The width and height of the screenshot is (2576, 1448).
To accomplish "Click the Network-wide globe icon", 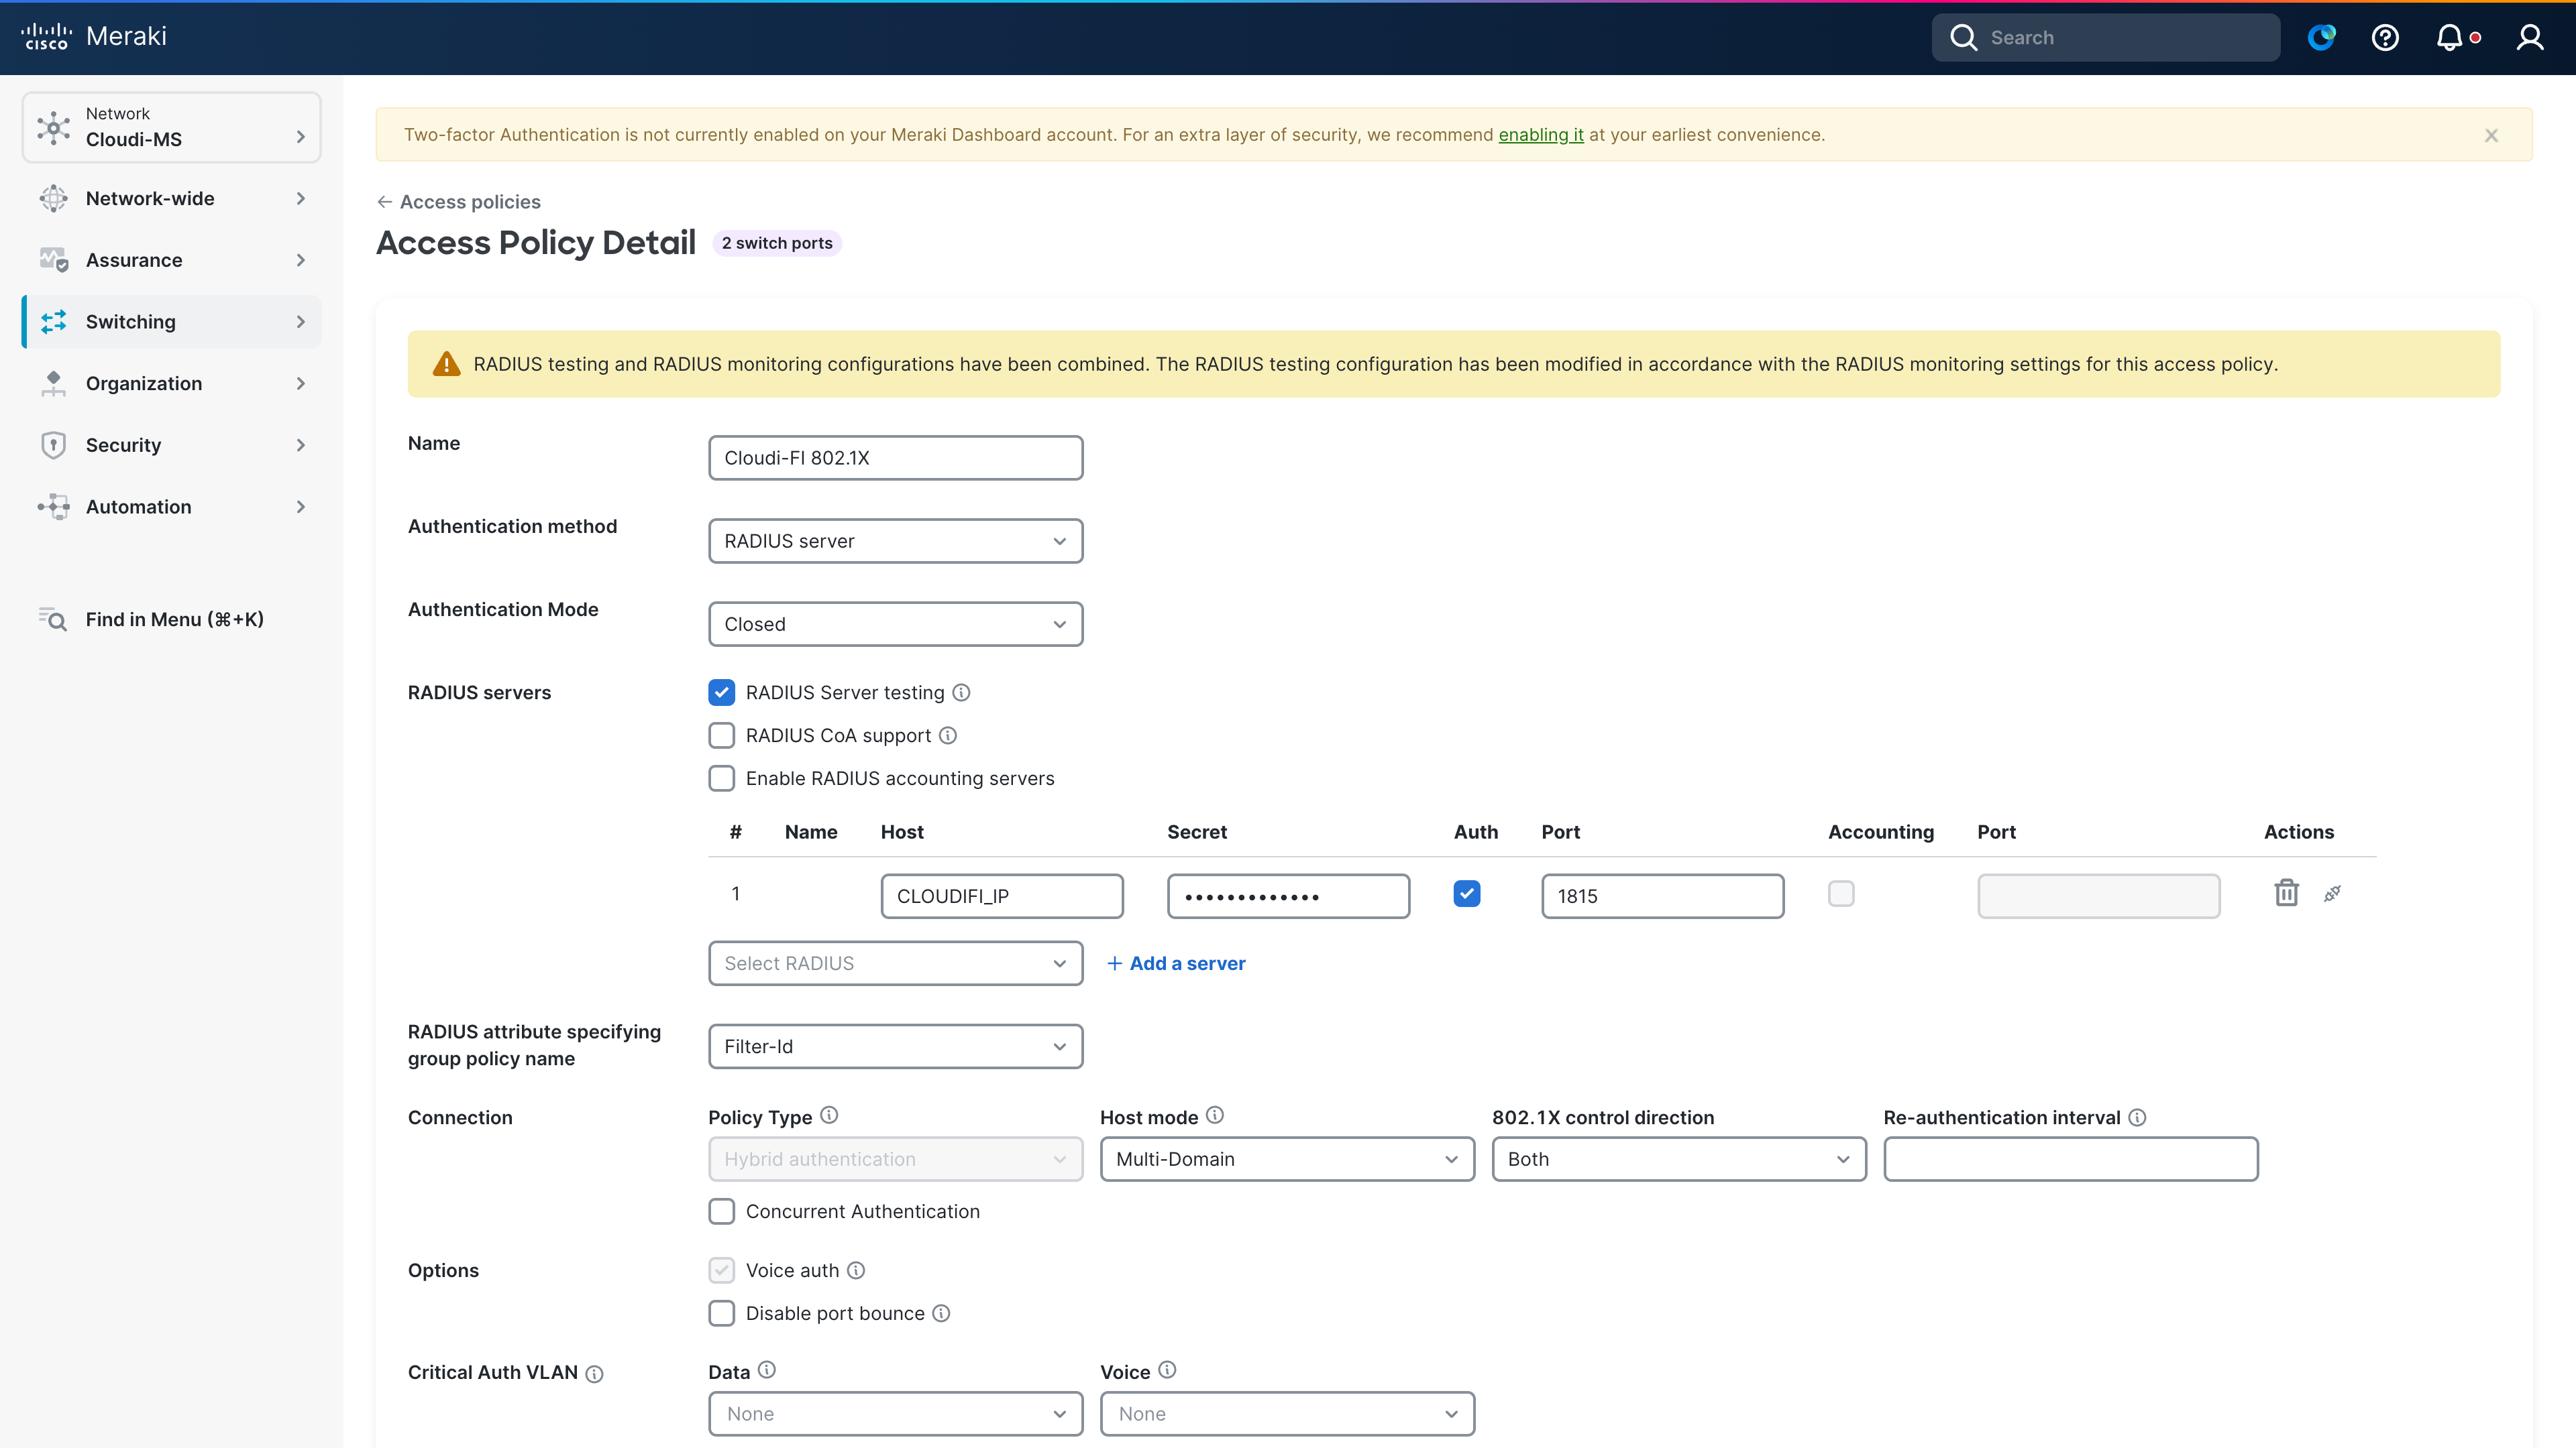I will (x=54, y=198).
